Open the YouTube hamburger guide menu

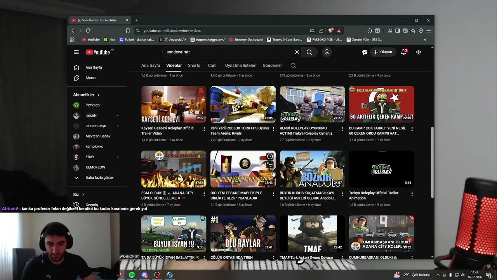[76, 52]
